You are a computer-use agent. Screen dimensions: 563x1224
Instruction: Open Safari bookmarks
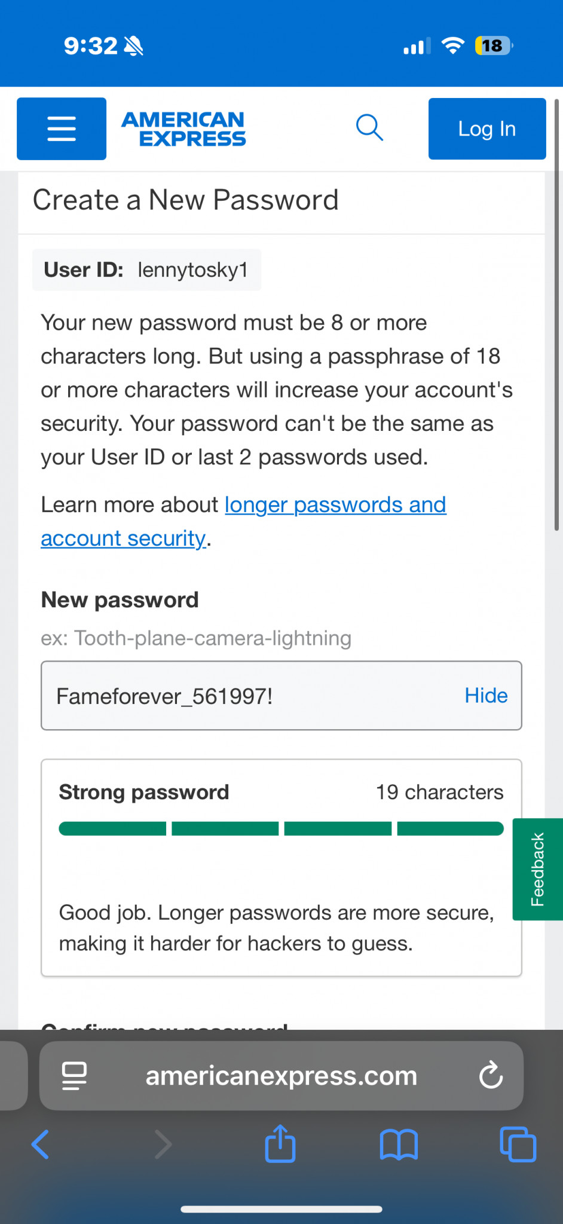click(x=399, y=1145)
